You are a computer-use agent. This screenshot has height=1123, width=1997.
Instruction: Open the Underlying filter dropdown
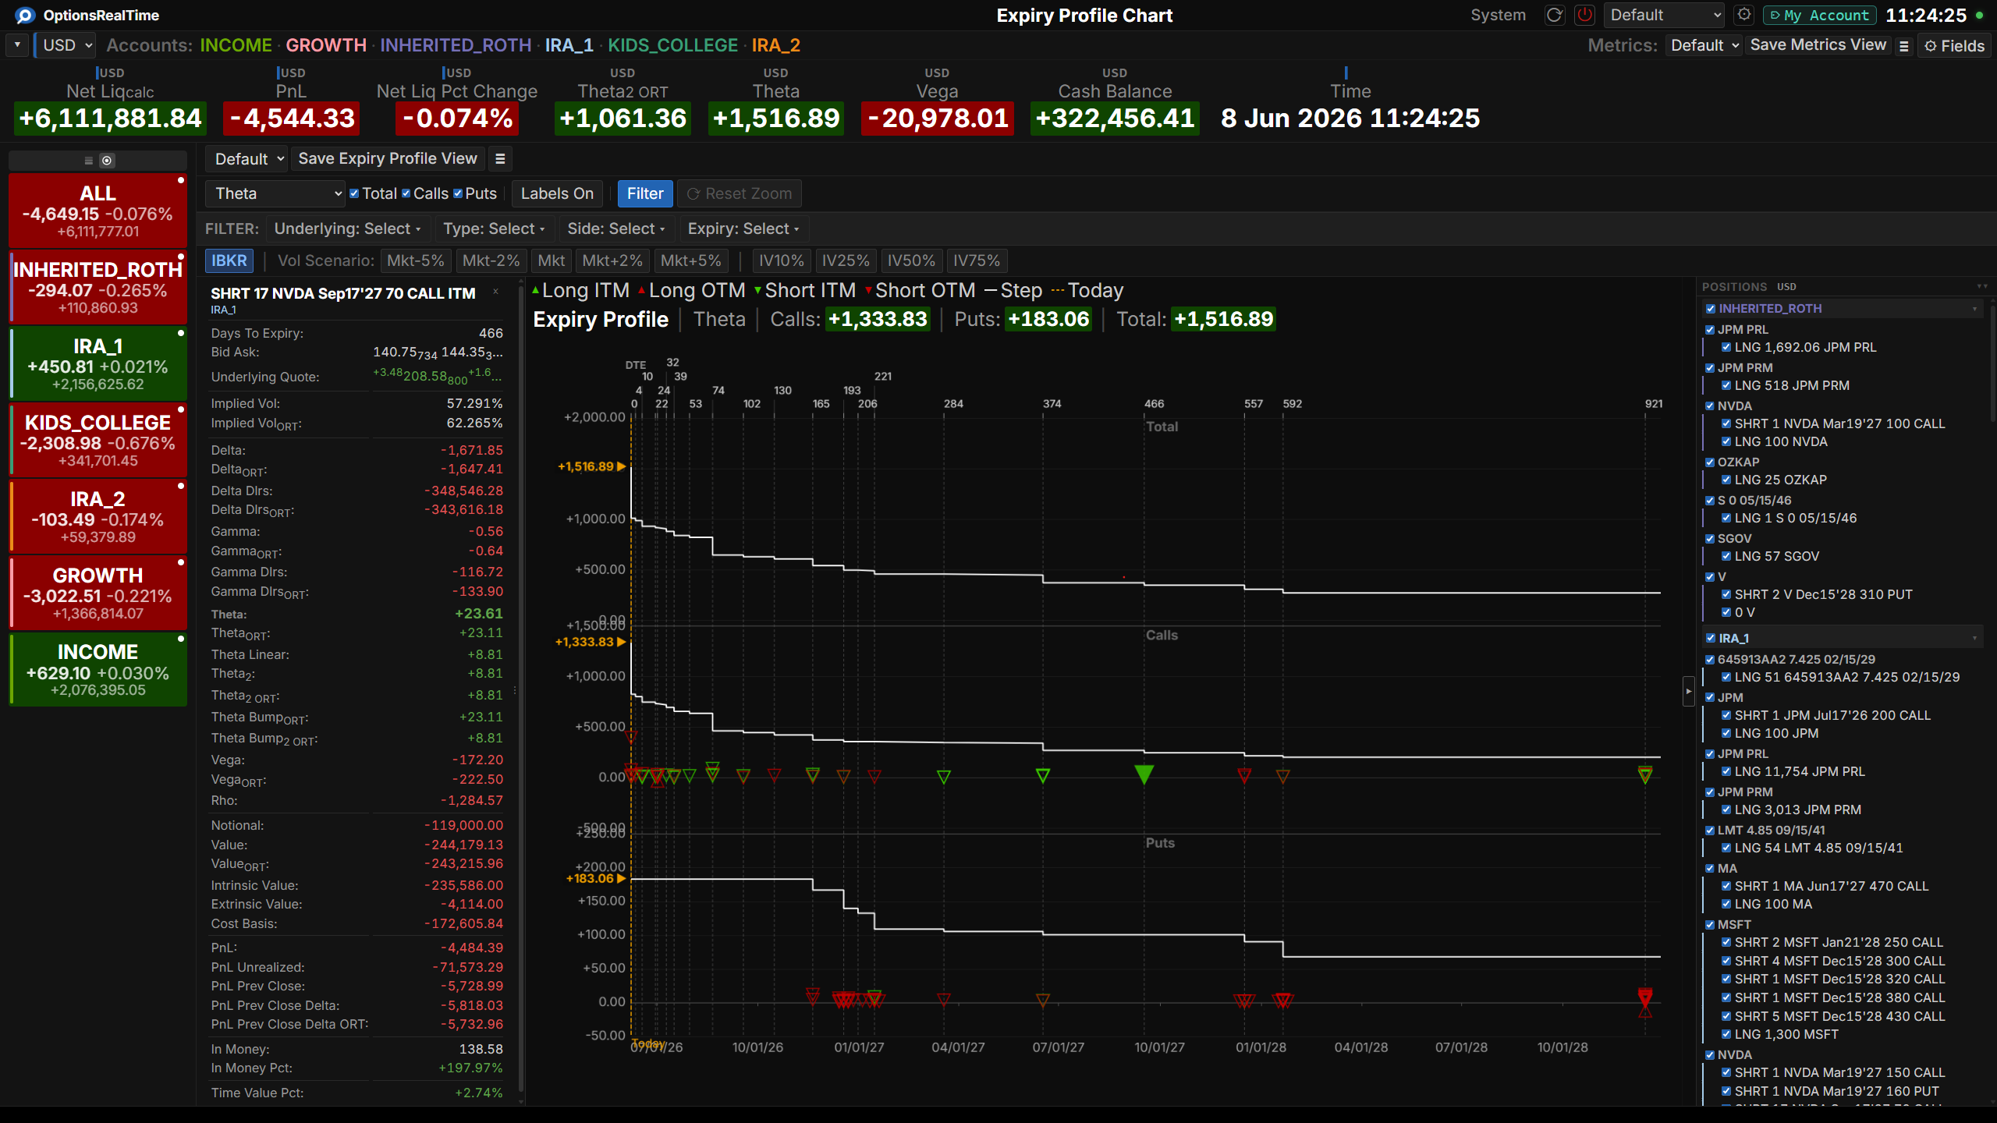pos(347,229)
